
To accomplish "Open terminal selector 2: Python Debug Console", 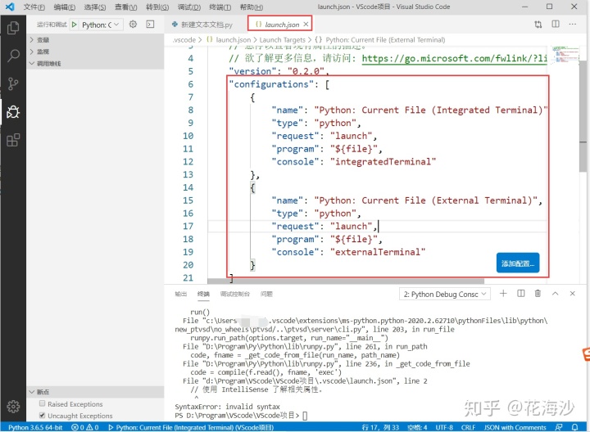I will (445, 294).
